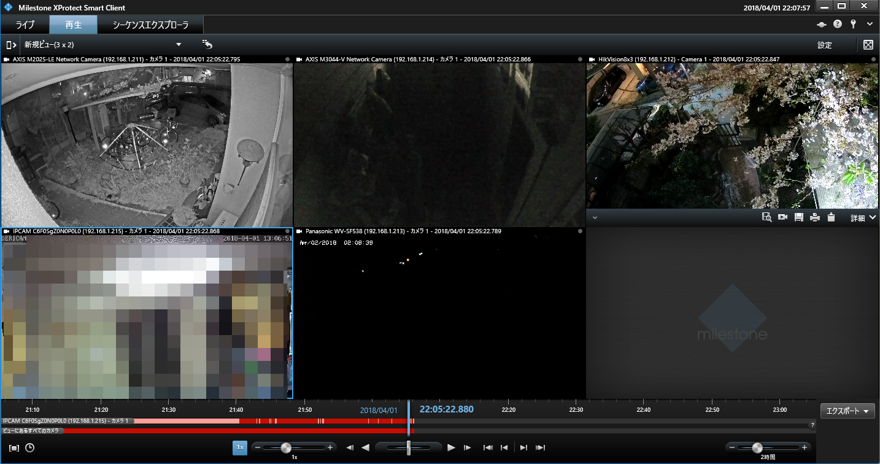Open the 新規ビュー(3 x 2) view dropdown

point(102,45)
